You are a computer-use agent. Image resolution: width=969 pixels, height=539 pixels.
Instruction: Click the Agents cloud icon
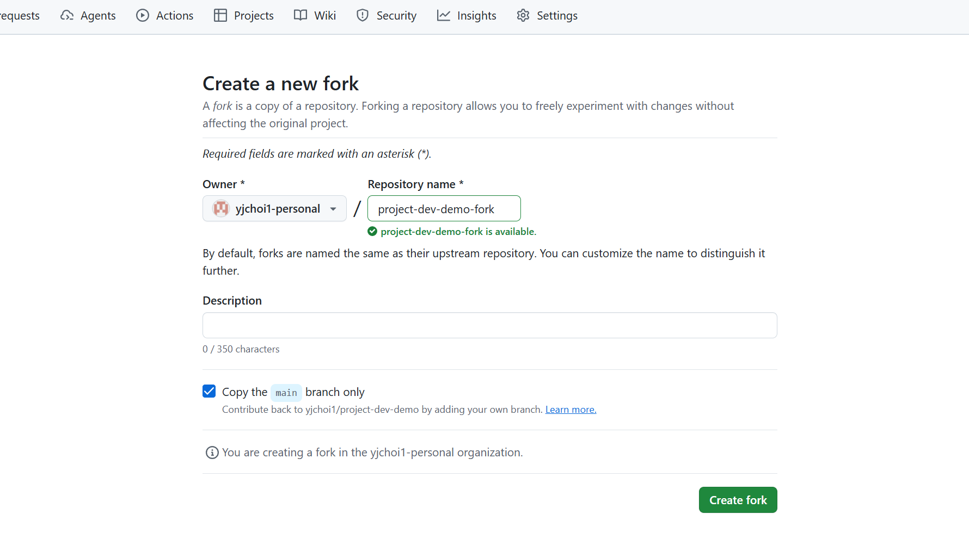[x=66, y=15]
